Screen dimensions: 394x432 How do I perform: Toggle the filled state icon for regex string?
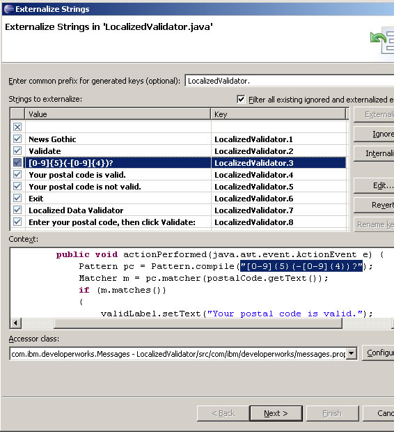click(17, 162)
